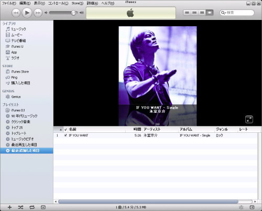Click album IF YOU WANT - Single cell

(195, 135)
